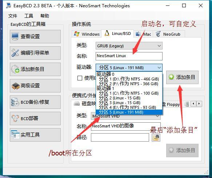Screen dimensions: 212x178
Task: Click the window resize grip corner
Action: point(206,173)
